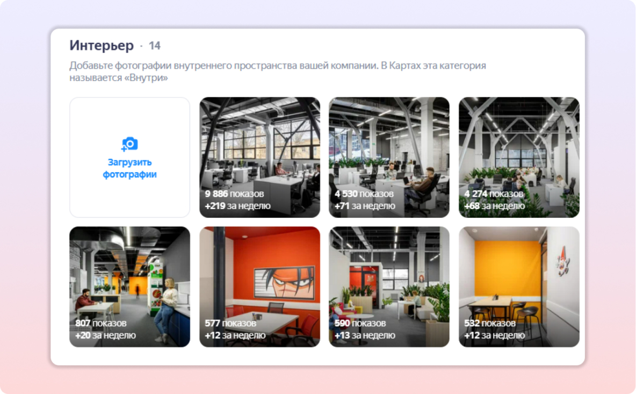This screenshot has height=394, width=636.
Task: Click the 532 показов counter
Action: point(489,324)
